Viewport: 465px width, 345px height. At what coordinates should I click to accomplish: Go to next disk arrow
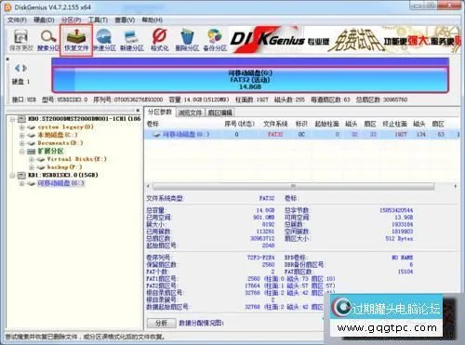tap(24, 68)
